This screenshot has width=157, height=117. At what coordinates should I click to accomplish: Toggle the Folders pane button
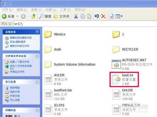(x=62, y=16)
